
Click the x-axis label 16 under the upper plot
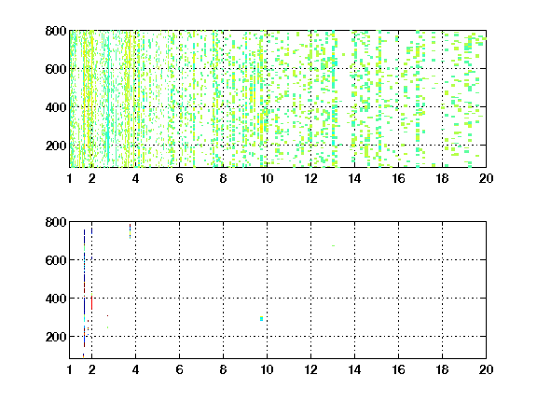tap(398, 178)
